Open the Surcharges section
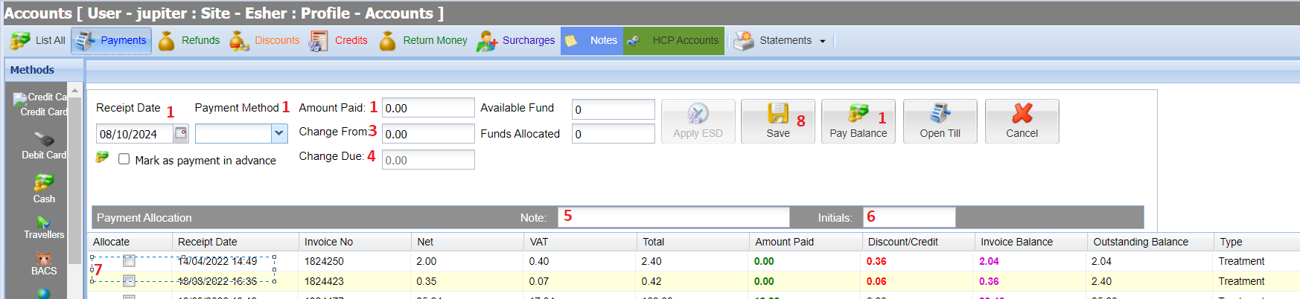 (x=516, y=41)
